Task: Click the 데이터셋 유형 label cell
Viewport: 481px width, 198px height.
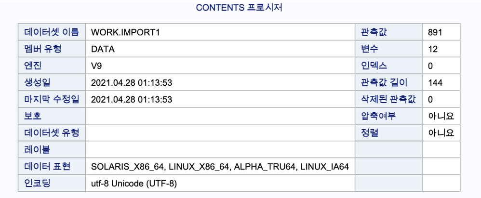Action: (x=52, y=132)
